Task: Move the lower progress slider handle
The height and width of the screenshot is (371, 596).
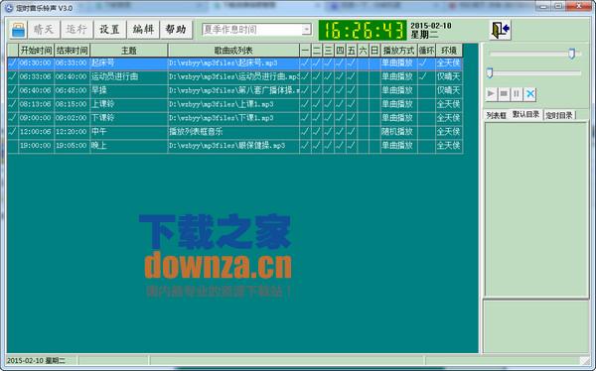Action: click(x=490, y=72)
